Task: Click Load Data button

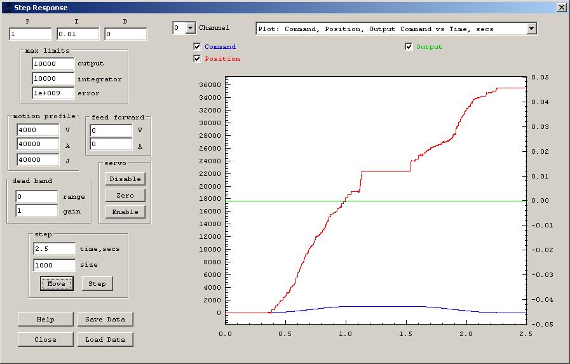Action: 105,340
